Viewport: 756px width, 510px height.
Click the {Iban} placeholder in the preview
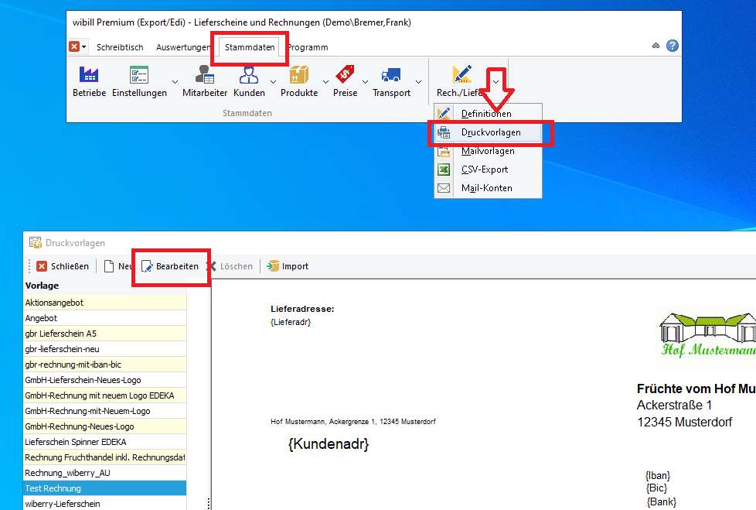(x=658, y=476)
